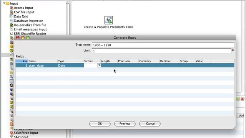Click the Value column header
The image size is (246, 138).
(x=203, y=61)
